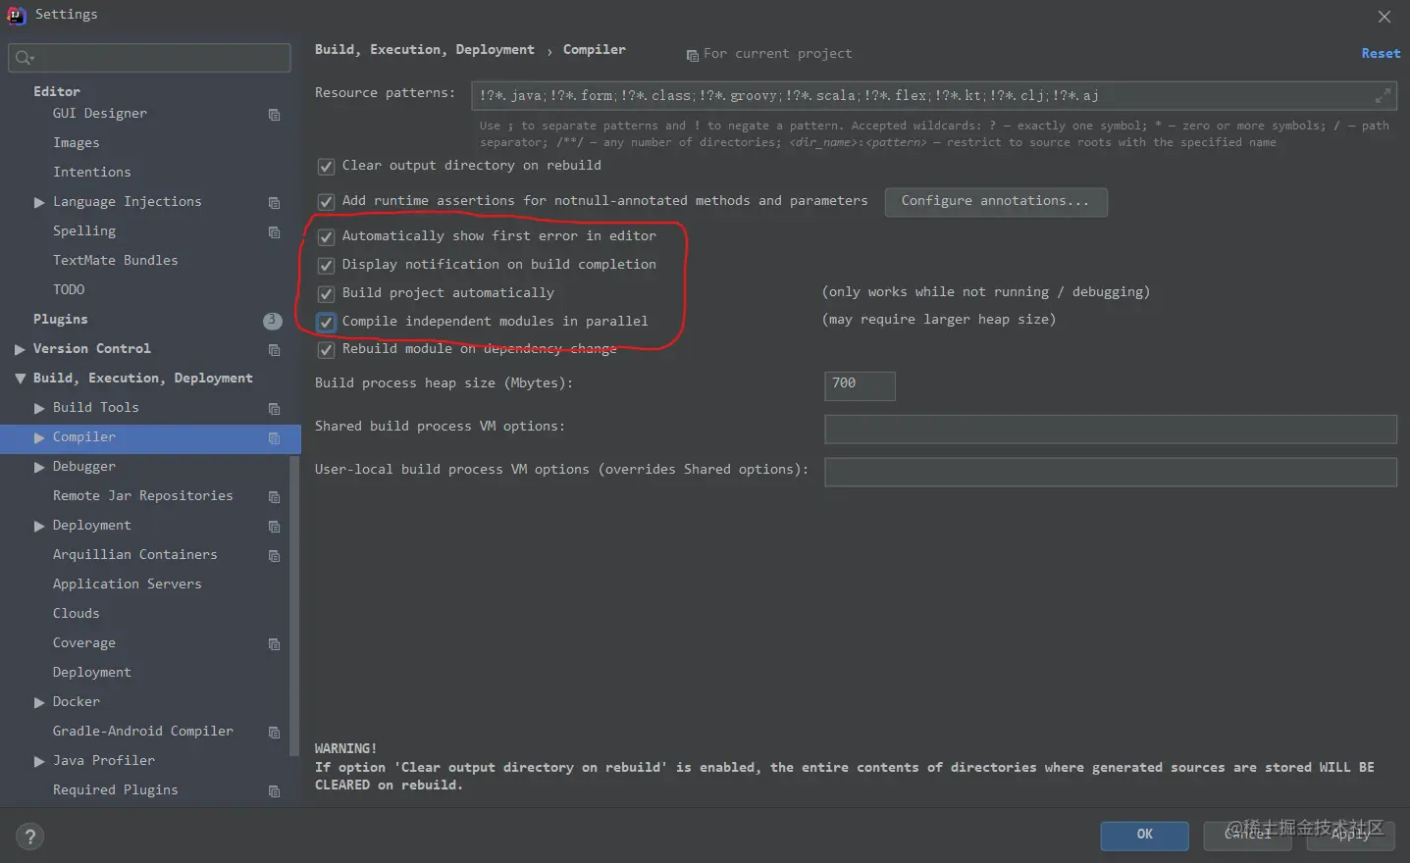
Task: Toggle Build project automatically checkbox
Action: (326, 294)
